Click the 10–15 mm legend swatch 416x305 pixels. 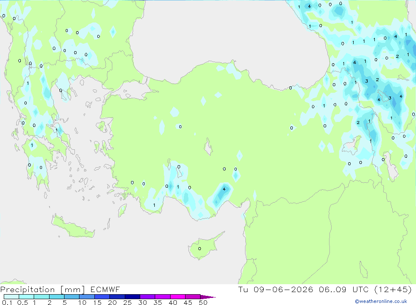[87, 297]
